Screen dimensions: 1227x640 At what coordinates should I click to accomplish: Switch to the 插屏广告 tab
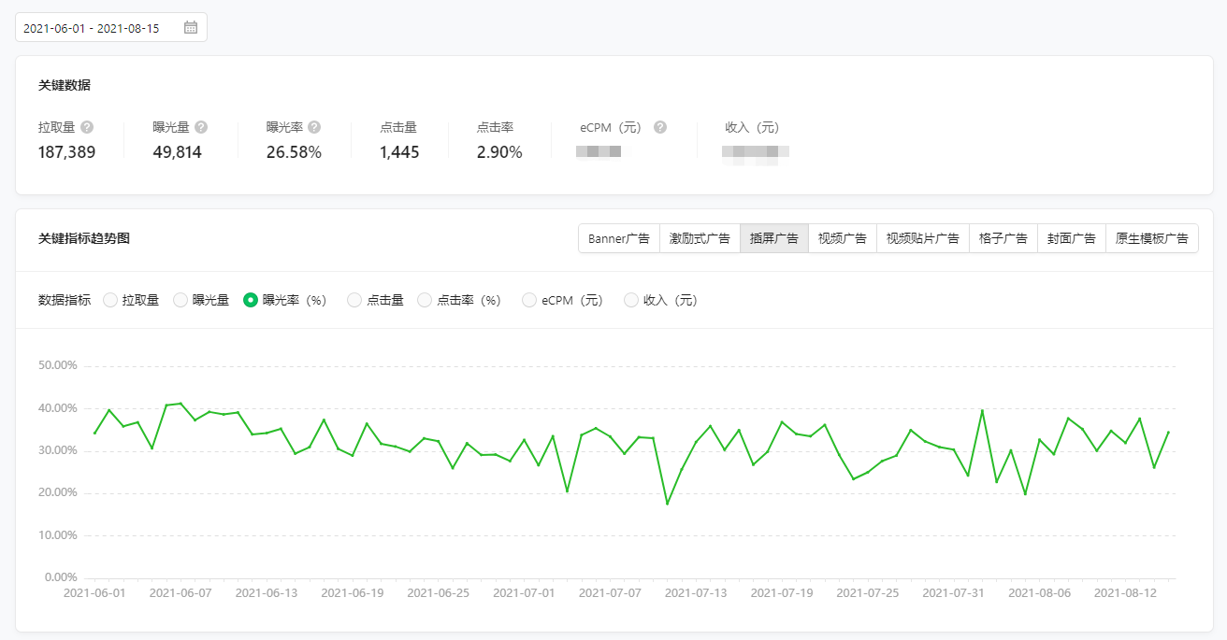tap(774, 238)
